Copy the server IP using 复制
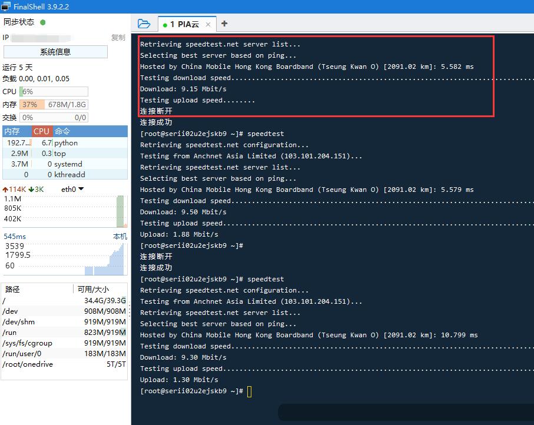 tap(118, 36)
